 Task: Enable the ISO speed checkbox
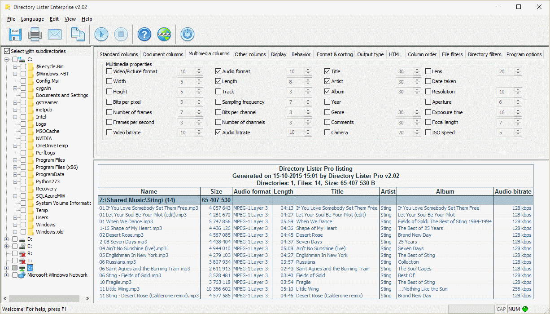(428, 133)
